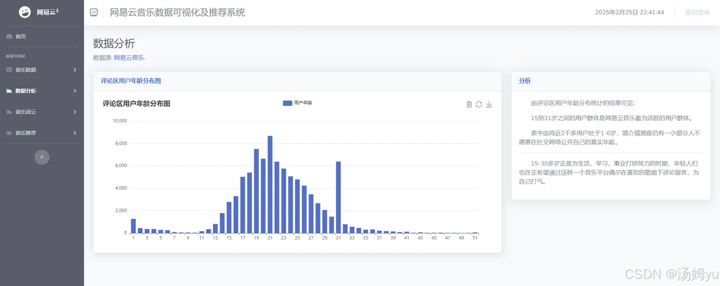This screenshot has width=720, height=286.
Task: Click the 由评论区用户年龄分布统计 sentence
Action: coord(583,103)
